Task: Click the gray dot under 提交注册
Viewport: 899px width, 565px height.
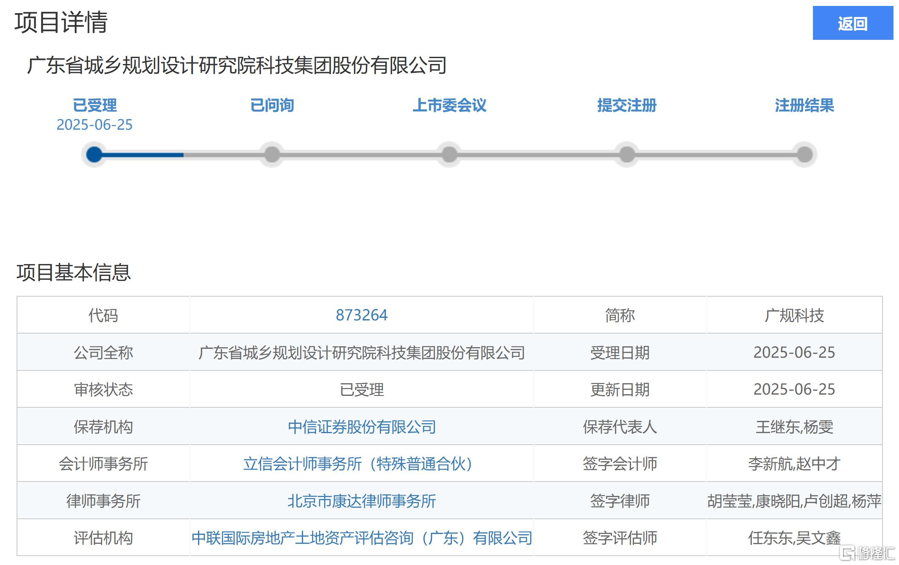Action: (627, 154)
